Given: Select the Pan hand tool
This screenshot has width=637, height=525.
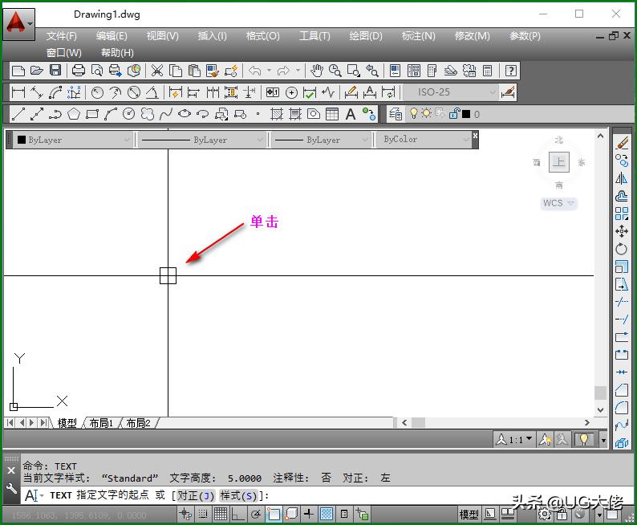Looking at the screenshot, I should click(317, 71).
